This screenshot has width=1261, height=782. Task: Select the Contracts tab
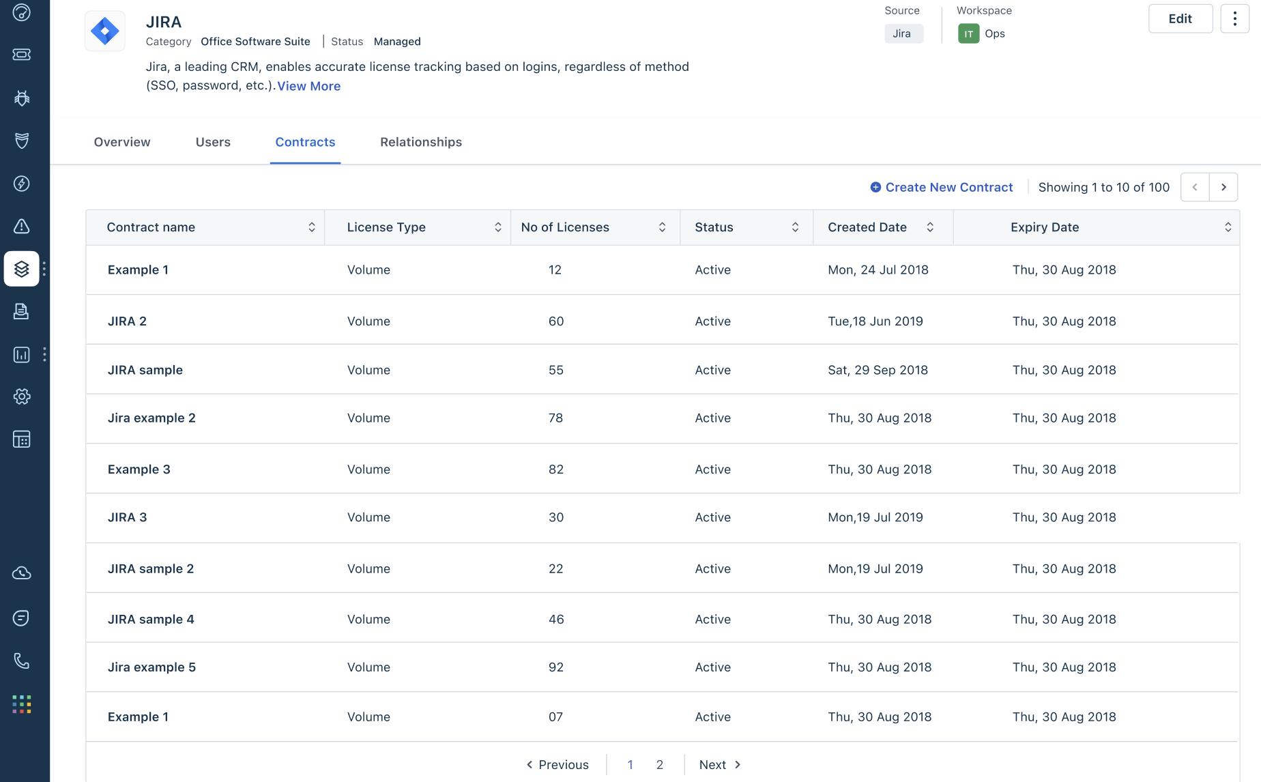point(305,142)
